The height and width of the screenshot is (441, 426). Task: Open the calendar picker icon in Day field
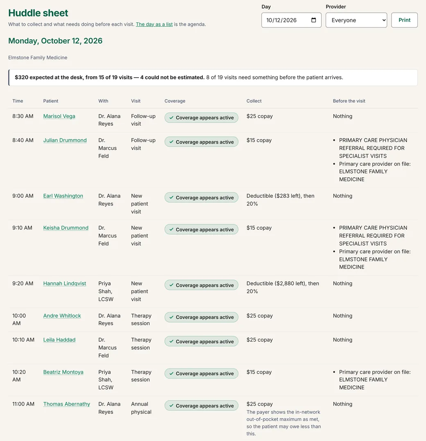[x=313, y=20]
